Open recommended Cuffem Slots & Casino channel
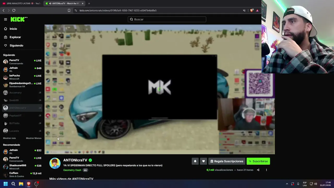The image size is (334, 188). (x=22, y=174)
